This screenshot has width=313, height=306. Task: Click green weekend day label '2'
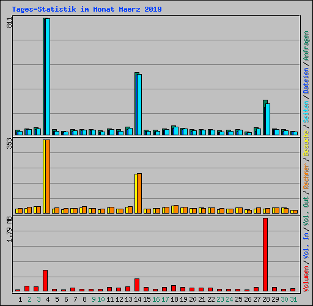(x=29, y=299)
